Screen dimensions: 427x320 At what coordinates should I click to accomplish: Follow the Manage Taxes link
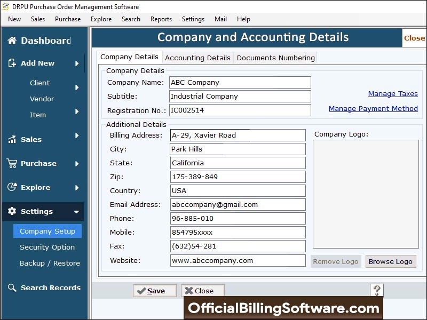[393, 94]
